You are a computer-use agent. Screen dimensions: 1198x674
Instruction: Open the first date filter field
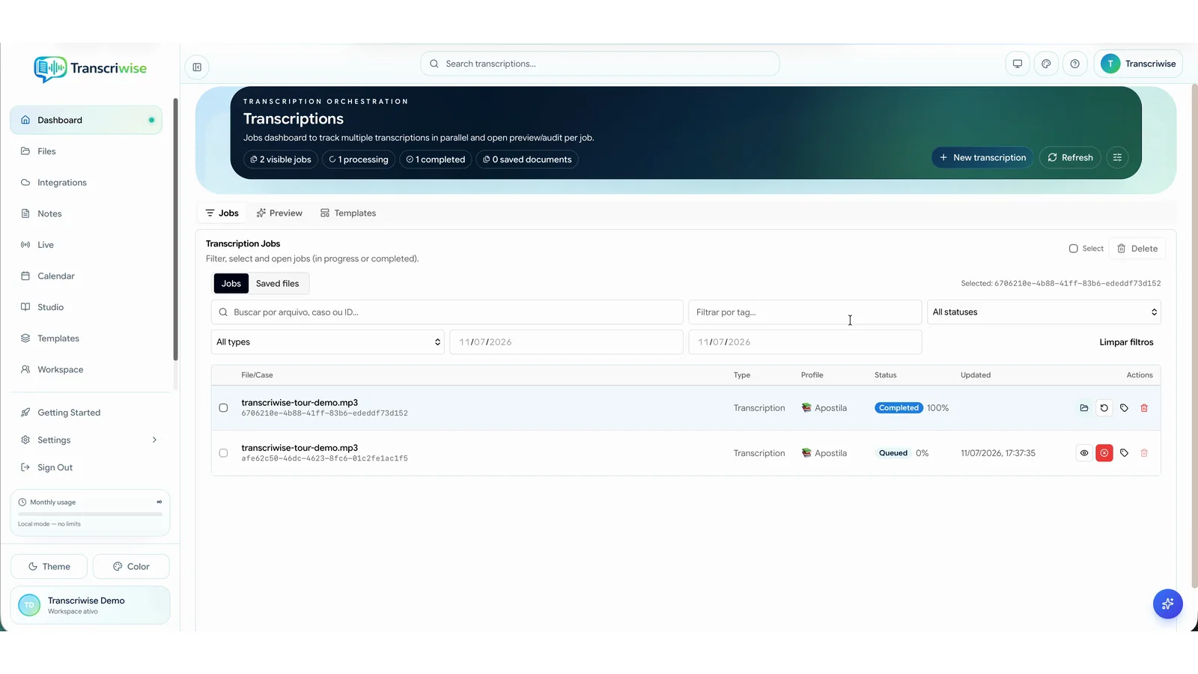click(x=566, y=342)
